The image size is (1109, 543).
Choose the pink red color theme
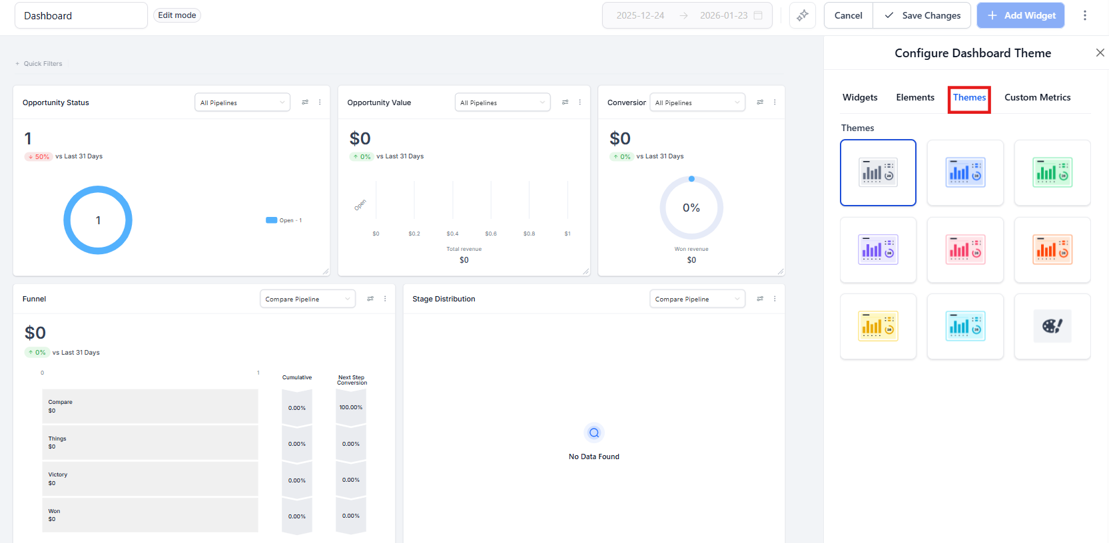[964, 250]
